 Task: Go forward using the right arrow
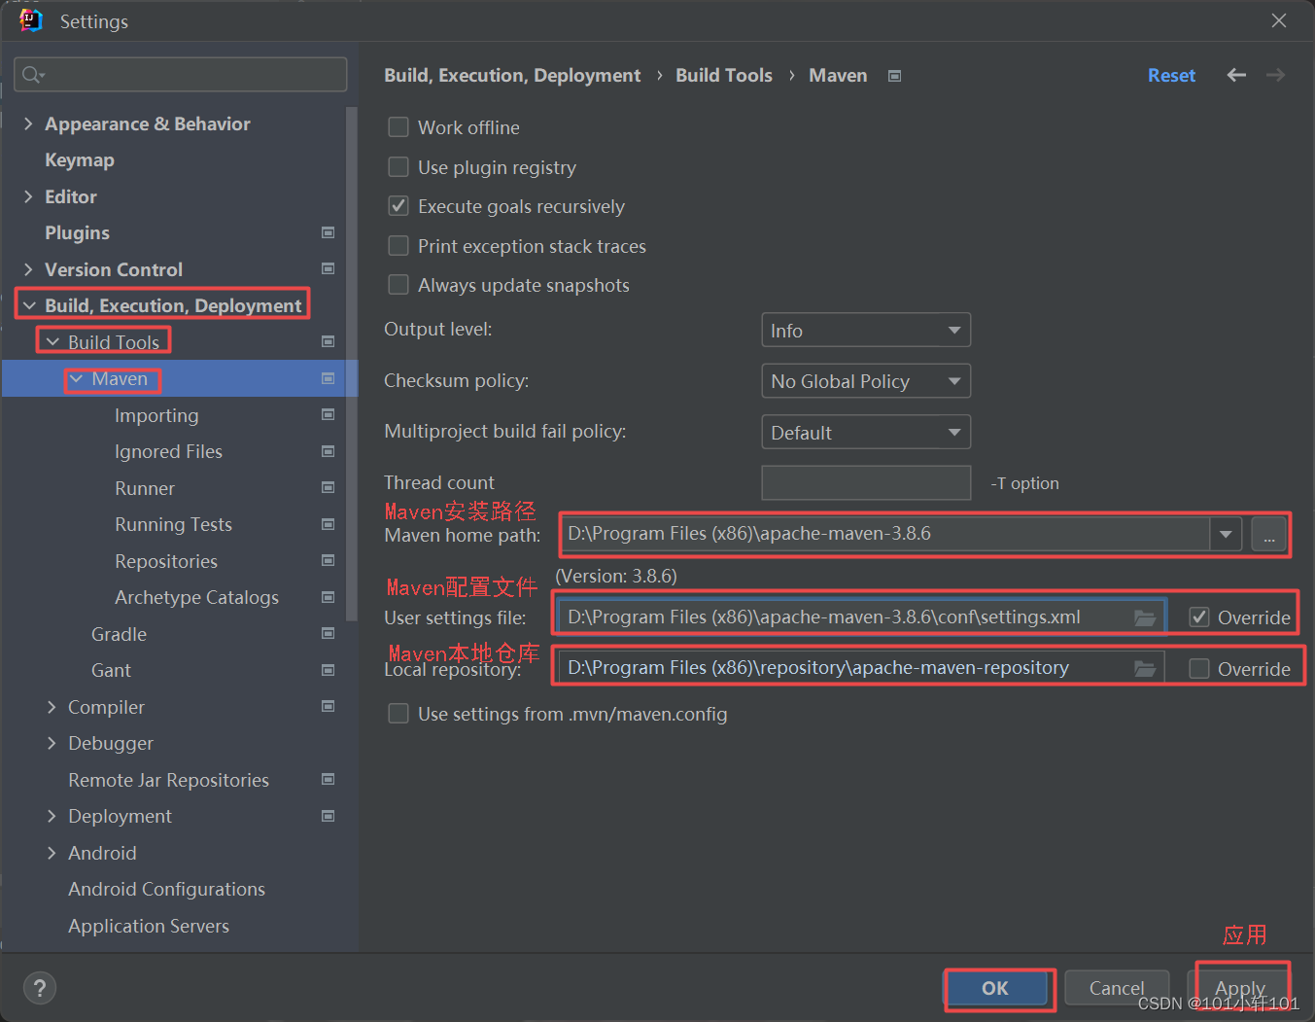pyautogui.click(x=1276, y=75)
